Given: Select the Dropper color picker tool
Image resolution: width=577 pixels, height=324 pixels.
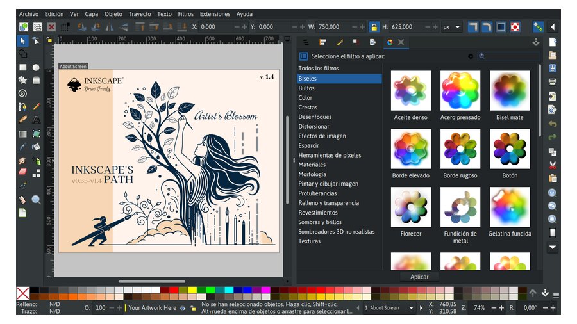Looking at the screenshot, I should point(23,147).
